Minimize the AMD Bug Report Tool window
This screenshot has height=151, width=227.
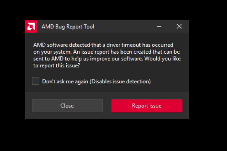pos(159,26)
